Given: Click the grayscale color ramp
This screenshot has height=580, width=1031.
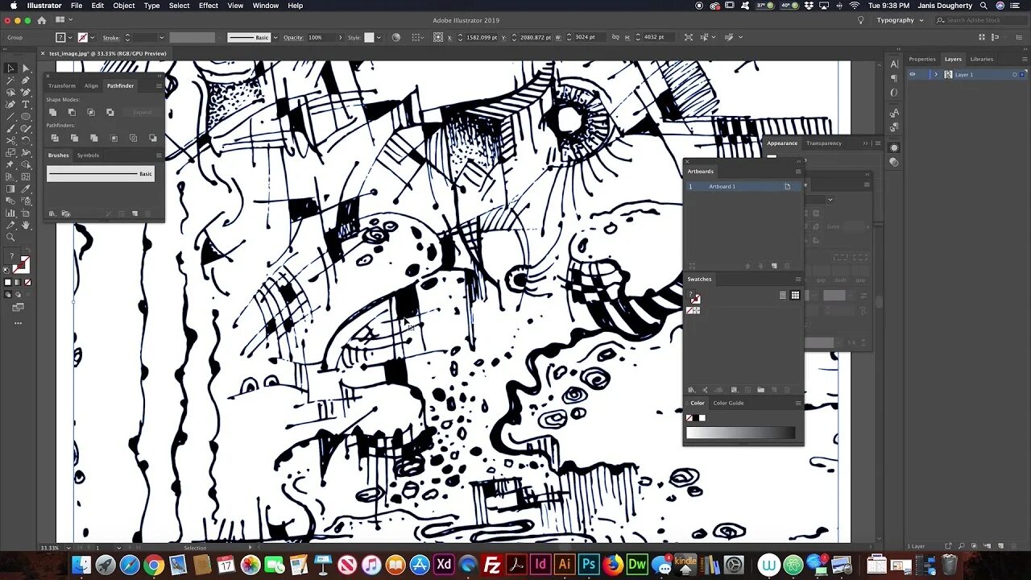Looking at the screenshot, I should (x=740, y=433).
